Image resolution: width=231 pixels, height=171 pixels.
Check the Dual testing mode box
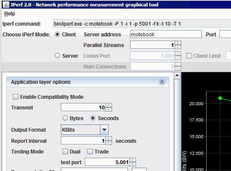pyautogui.click(x=65, y=152)
